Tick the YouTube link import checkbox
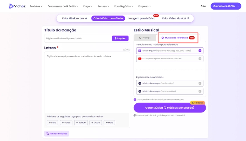 (200, 59)
